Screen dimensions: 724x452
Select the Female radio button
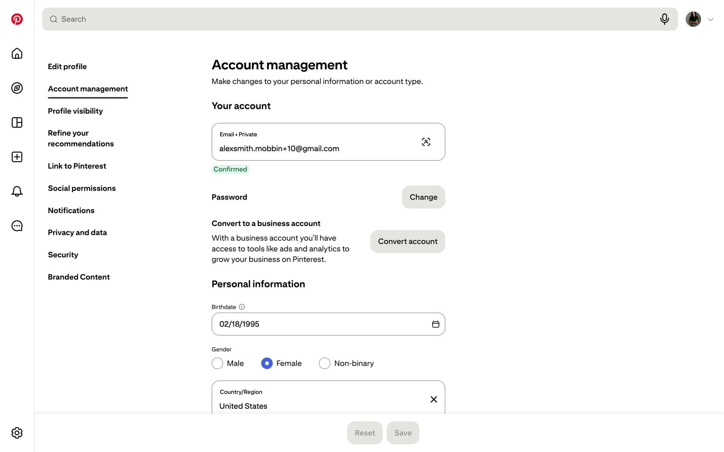point(267,363)
